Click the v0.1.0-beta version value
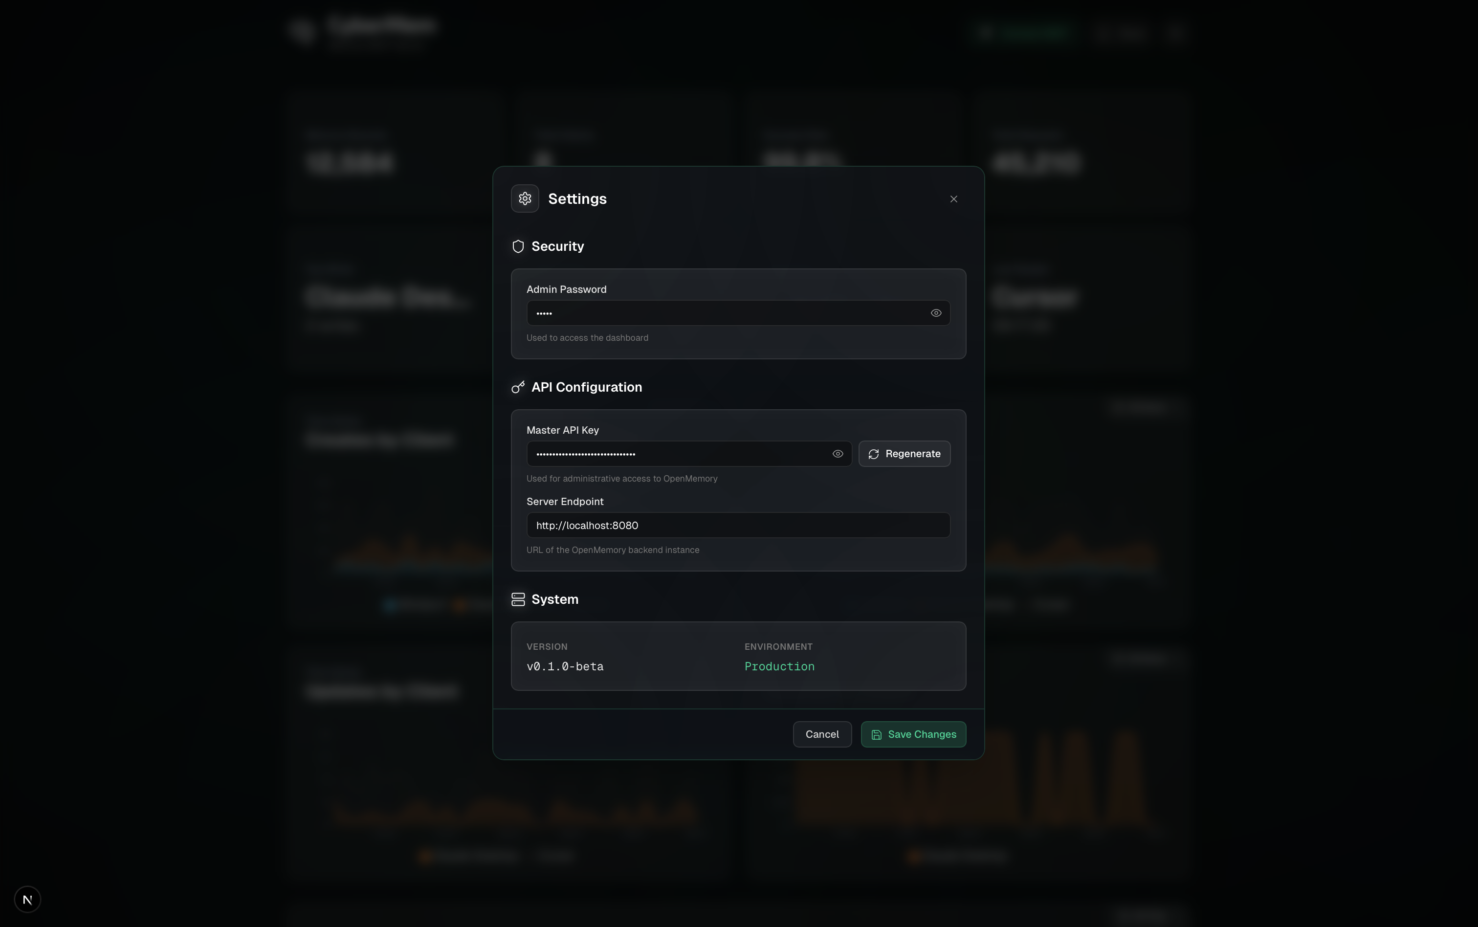The image size is (1478, 927). (x=565, y=666)
